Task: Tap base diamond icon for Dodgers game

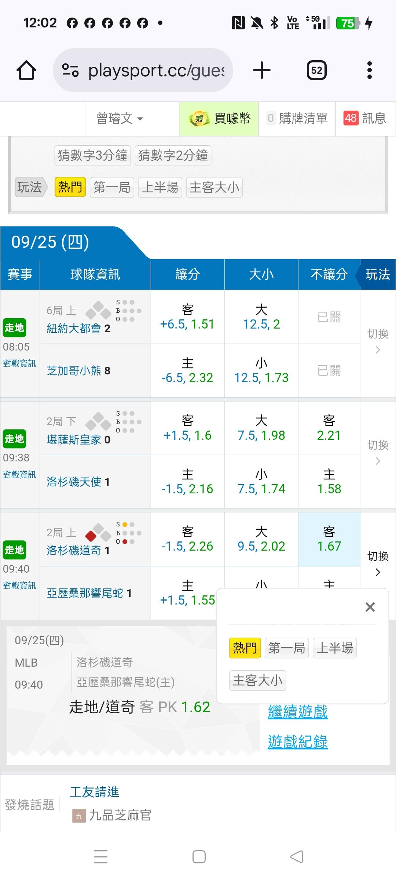Action: coord(98,533)
